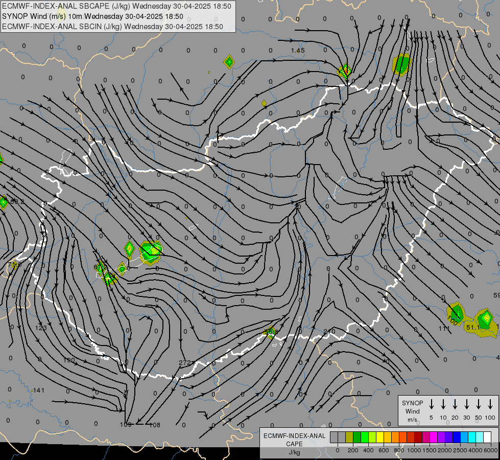
Task: Click the SBCAPE title line at top
Action: click(x=116, y=6)
